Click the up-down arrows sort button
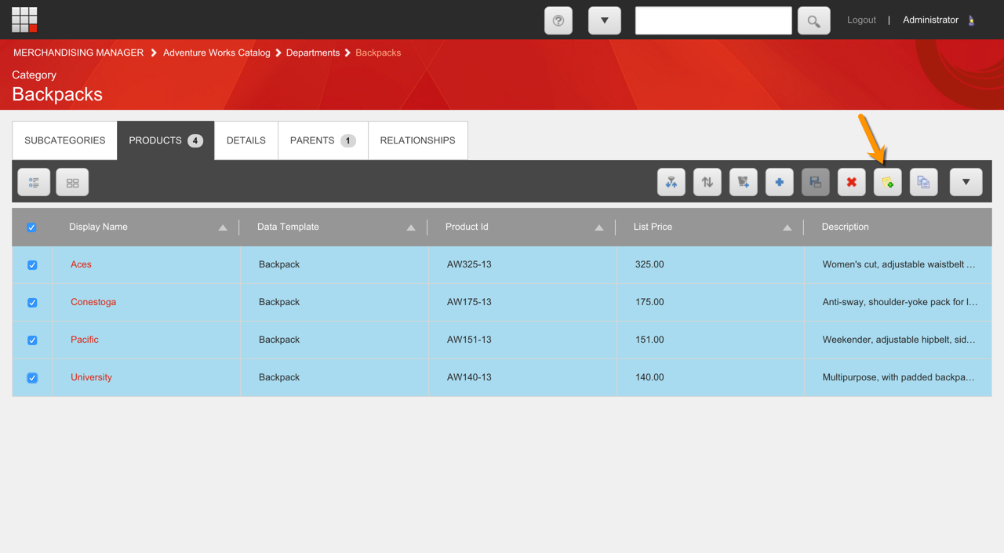The image size is (1004, 553). click(708, 182)
